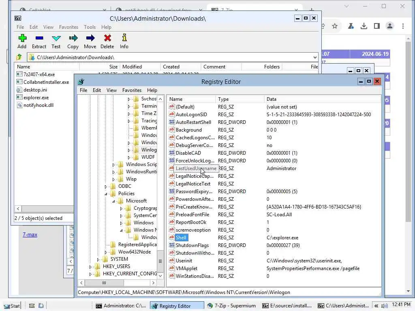Select the AutoRestartShell DWORD icon
The image size is (415, 311).
click(x=171, y=122)
